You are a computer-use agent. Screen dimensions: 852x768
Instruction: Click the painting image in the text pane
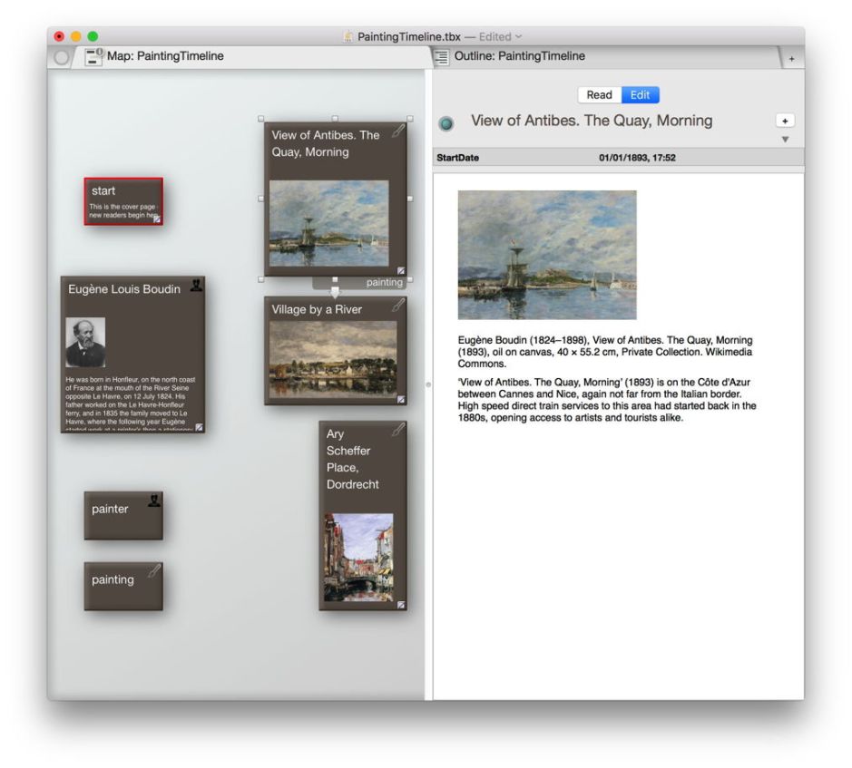coord(547,255)
